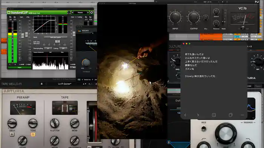Screen dimensions: 264x148
Task: Click StandardCLIP logo square icon
Action: coord(9,12)
